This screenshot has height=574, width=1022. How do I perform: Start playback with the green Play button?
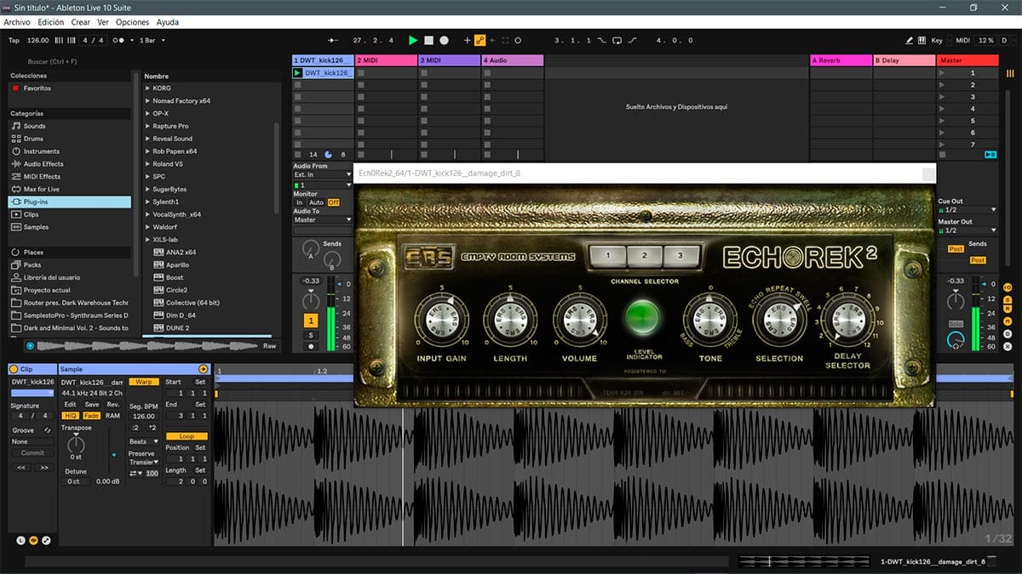413,40
